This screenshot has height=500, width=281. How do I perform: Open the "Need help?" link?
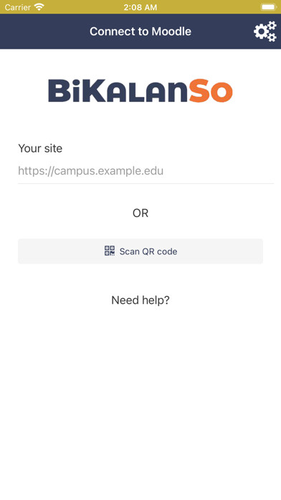point(140,300)
